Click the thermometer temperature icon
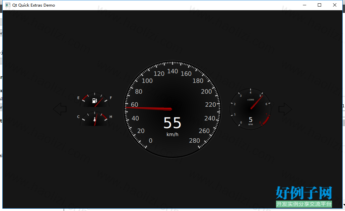Viewport: 345px width, 211px height. tap(95, 120)
